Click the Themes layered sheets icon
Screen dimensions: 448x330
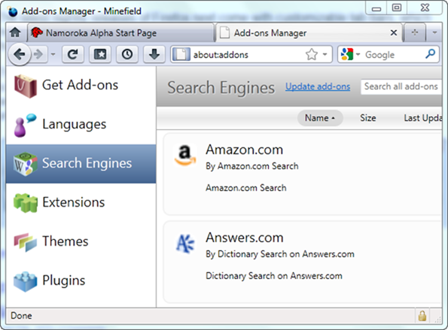(x=25, y=242)
